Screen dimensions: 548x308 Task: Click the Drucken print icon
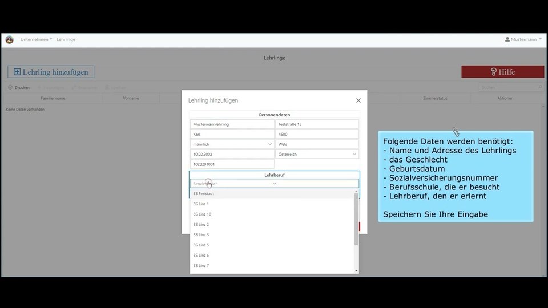[x=10, y=87]
